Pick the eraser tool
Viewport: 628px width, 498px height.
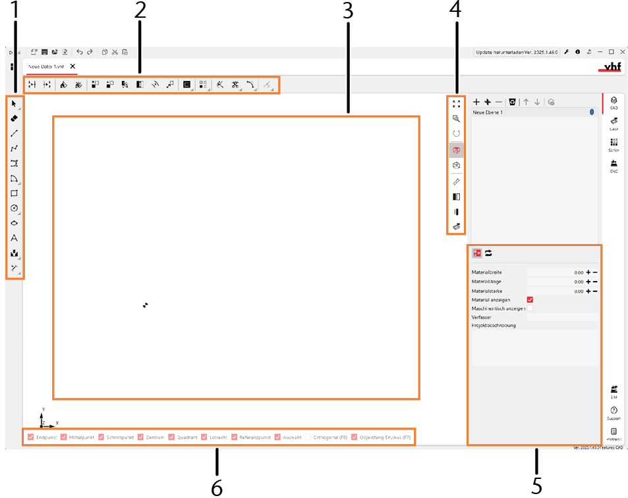coord(14,118)
